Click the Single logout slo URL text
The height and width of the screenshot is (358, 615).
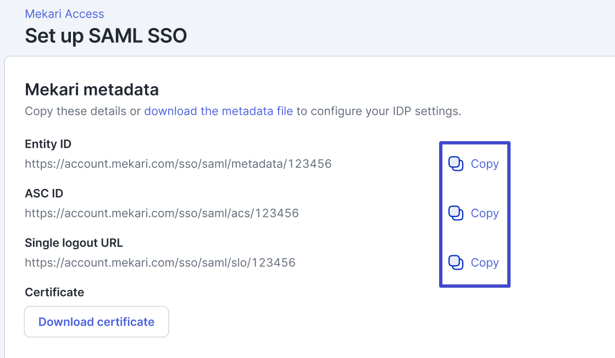click(160, 262)
